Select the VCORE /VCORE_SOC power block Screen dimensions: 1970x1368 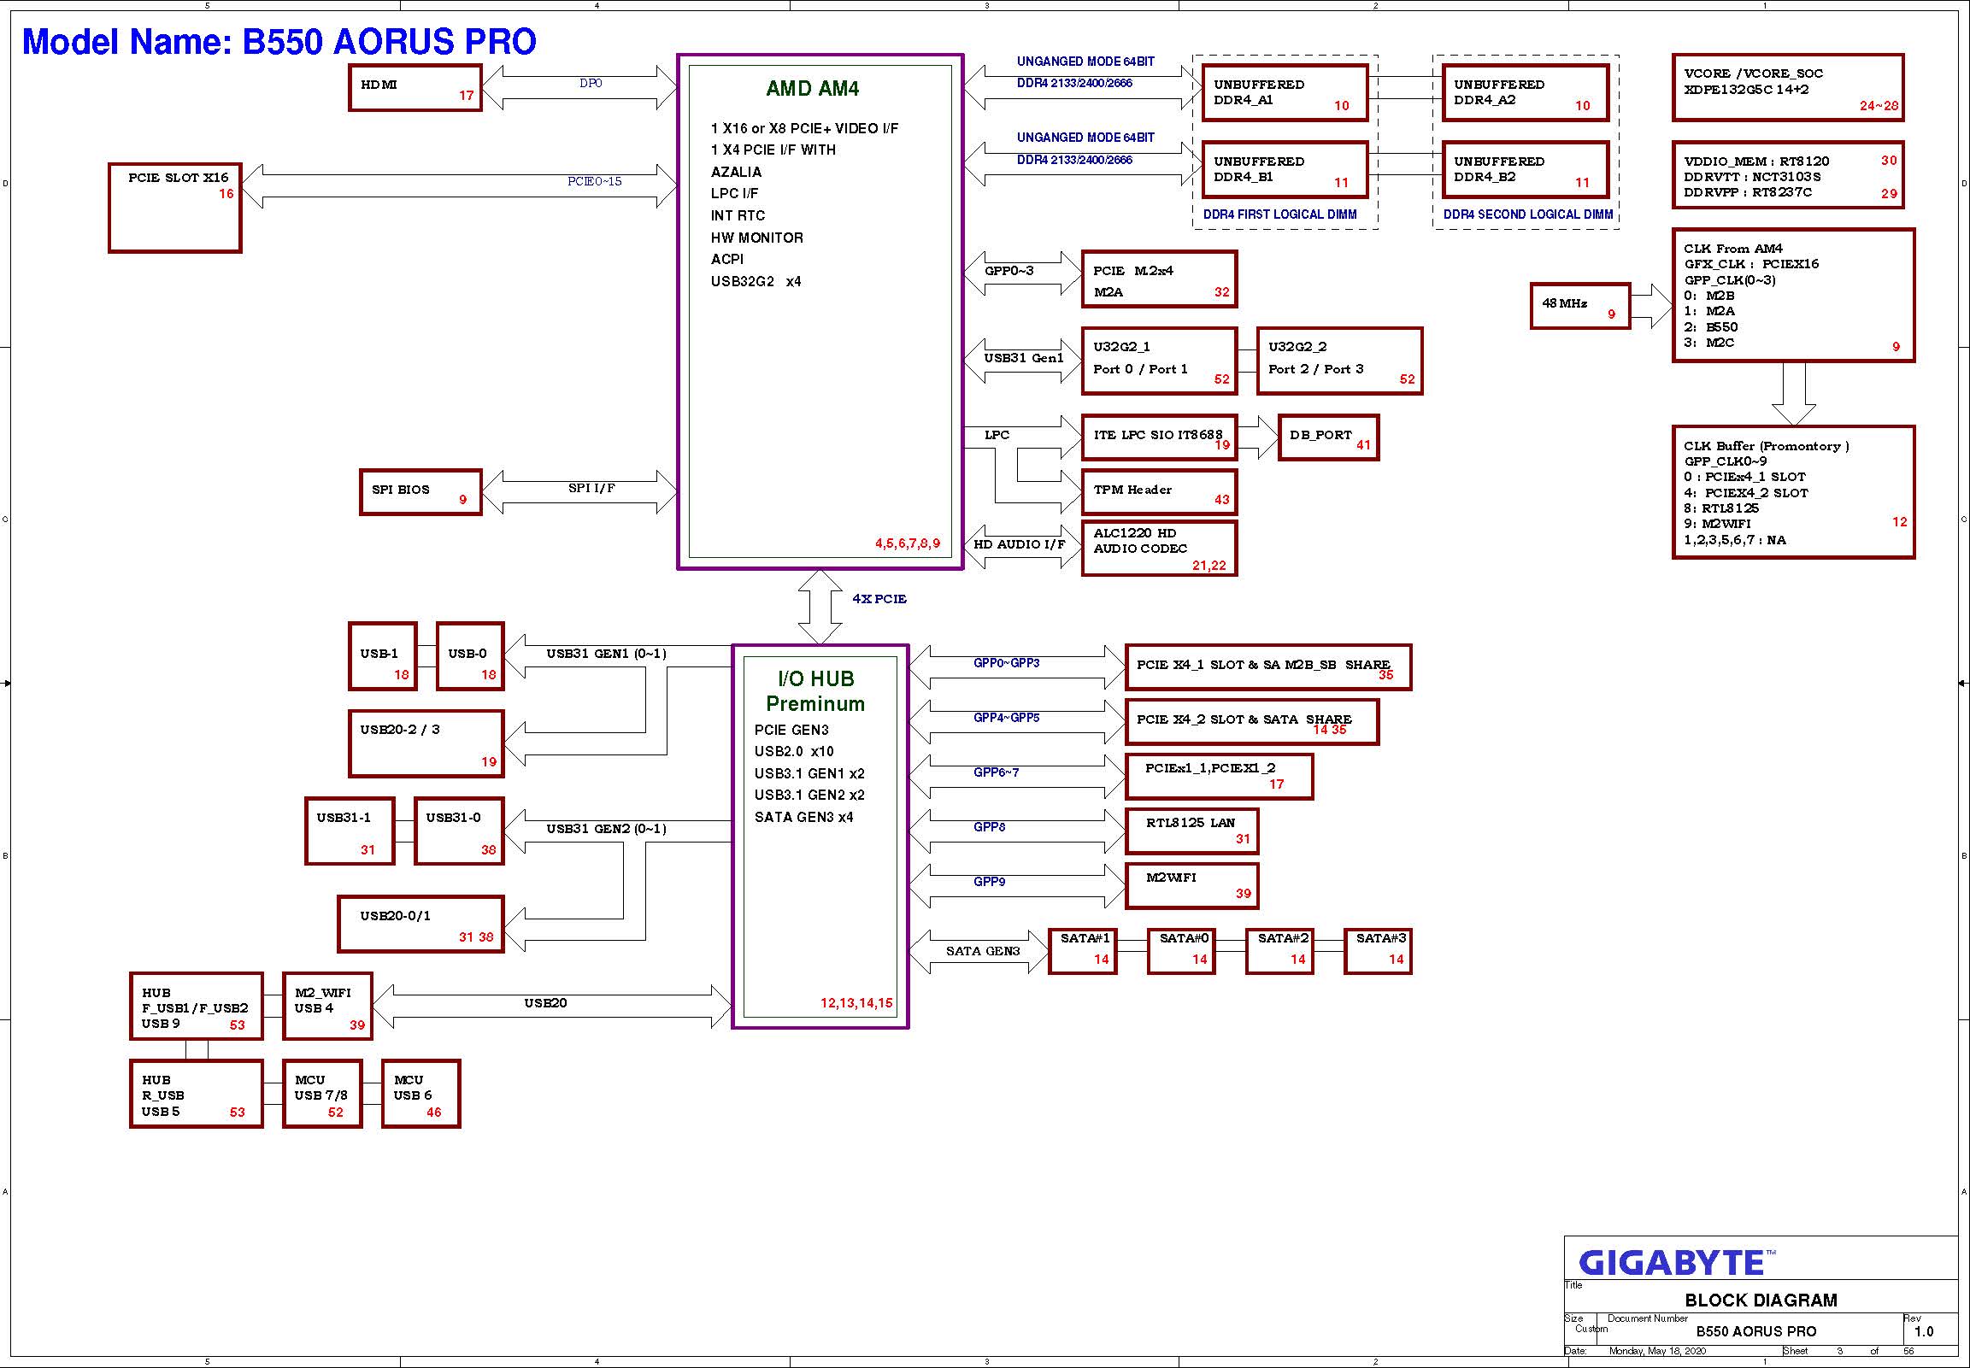[1787, 87]
